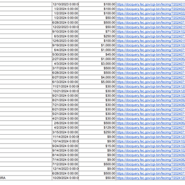Select the date cell 11/21/2024

coord(66,86)
